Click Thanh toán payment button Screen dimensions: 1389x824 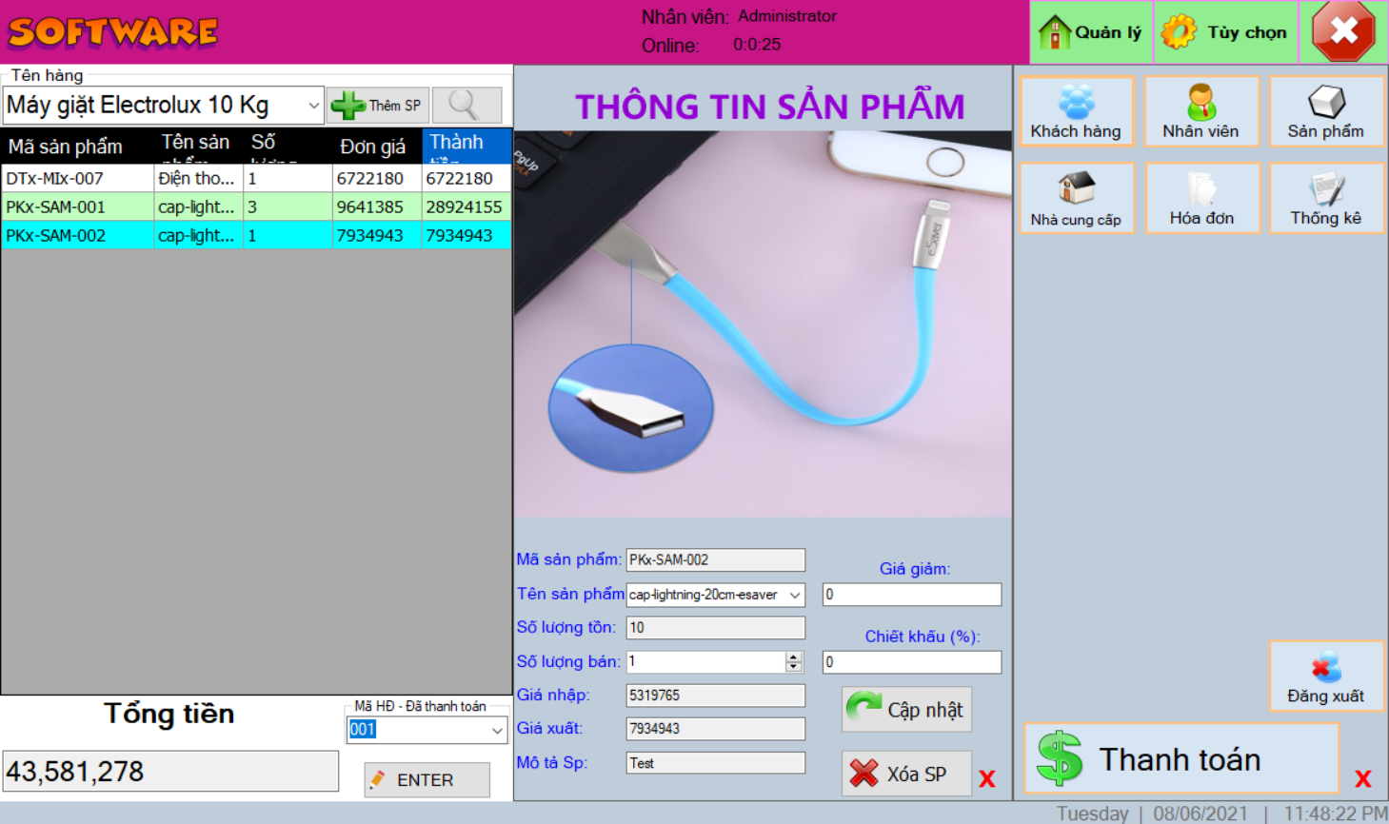(1181, 758)
